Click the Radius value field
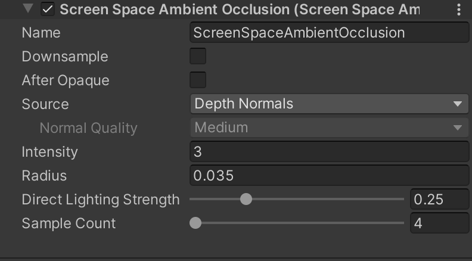 click(329, 176)
